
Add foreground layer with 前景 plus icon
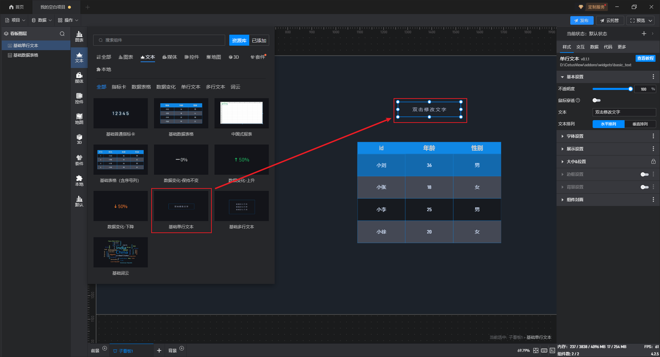(x=105, y=348)
